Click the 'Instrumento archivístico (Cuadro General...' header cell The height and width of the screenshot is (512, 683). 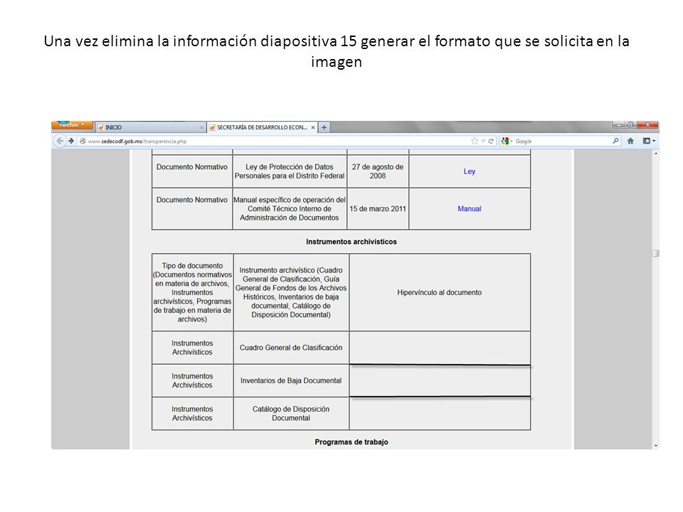[291, 292]
